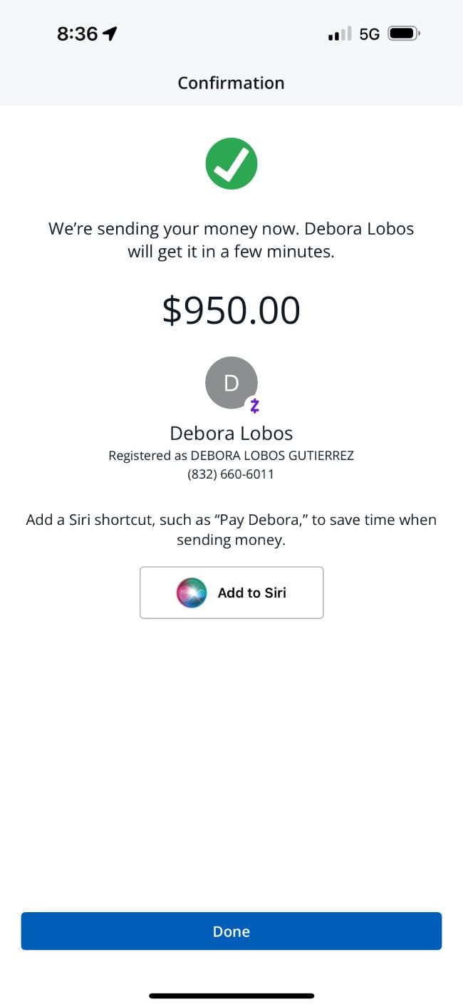Tap the green success checkmark icon
463x1007 pixels.
click(231, 163)
